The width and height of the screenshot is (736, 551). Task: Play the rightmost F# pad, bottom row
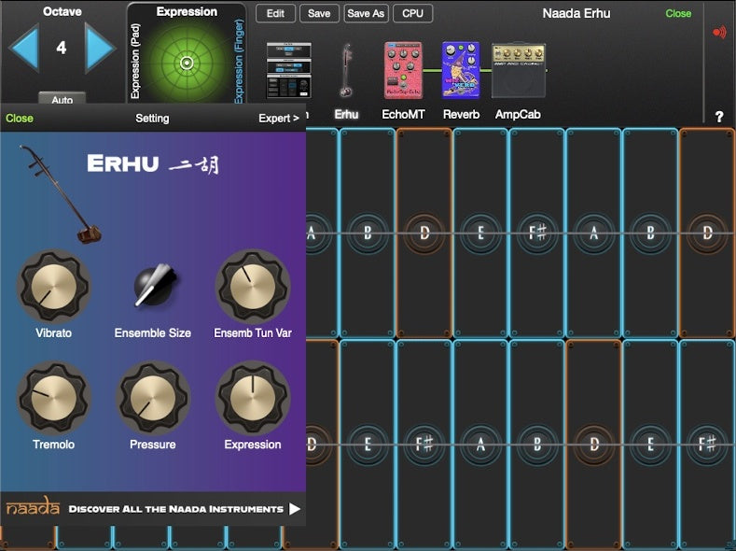pyautogui.click(x=707, y=444)
